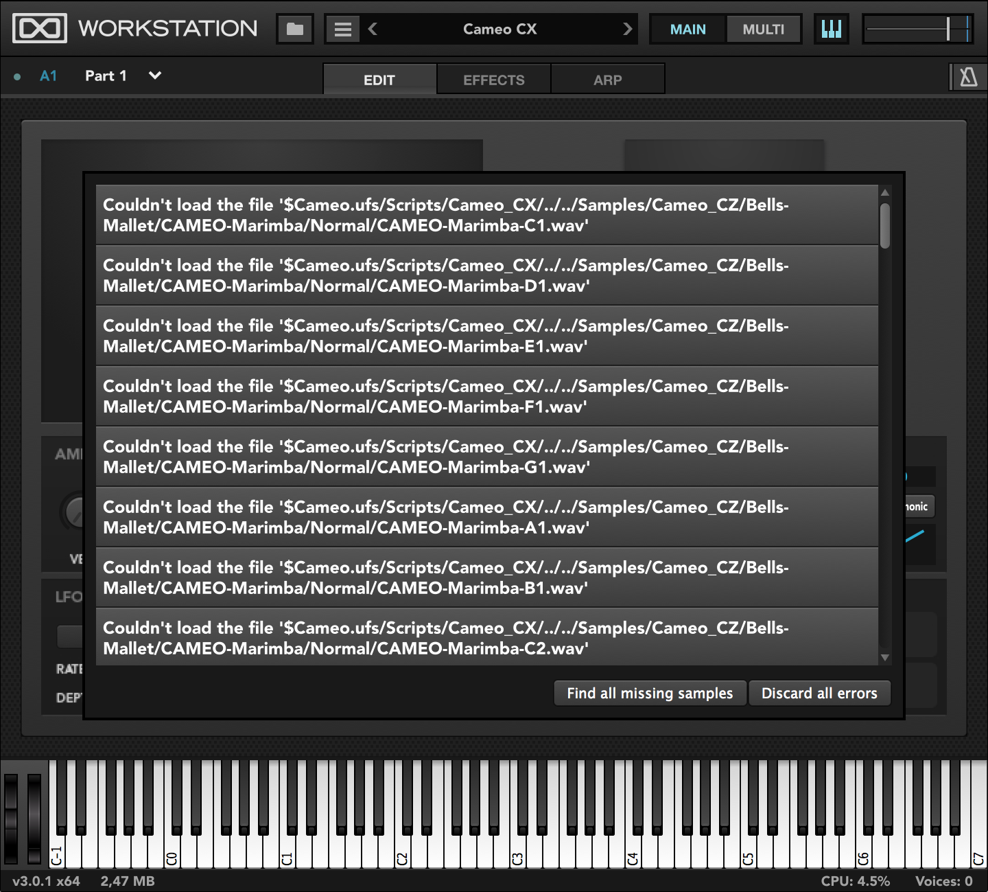This screenshot has height=892, width=988.
Task: Click the pitch bend wheel
Action: pyautogui.click(x=11, y=819)
